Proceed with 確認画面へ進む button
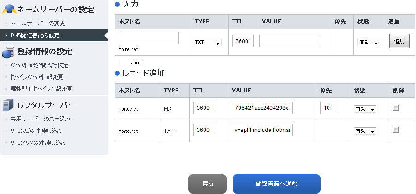This screenshot has width=416, height=194. point(276,184)
